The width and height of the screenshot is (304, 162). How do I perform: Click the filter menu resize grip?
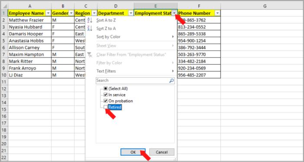click(175, 159)
